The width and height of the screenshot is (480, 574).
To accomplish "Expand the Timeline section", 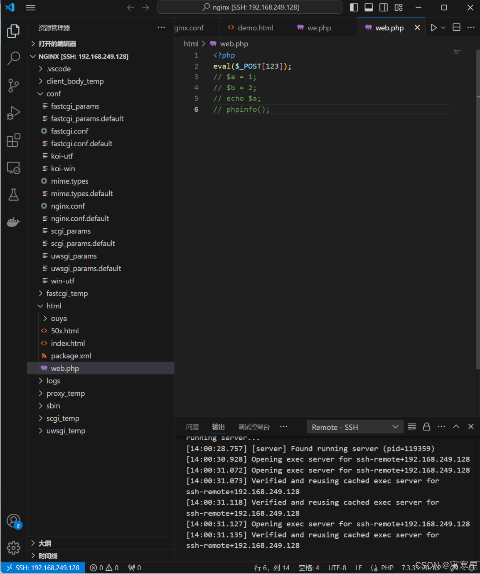I will [x=101, y=556].
